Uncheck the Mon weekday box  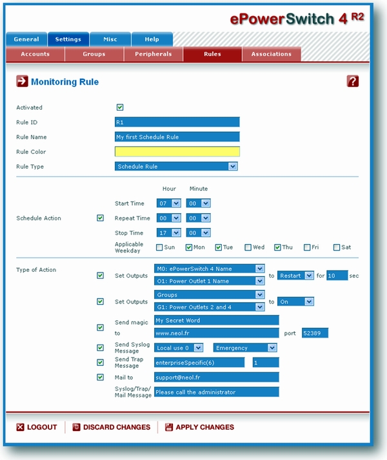point(189,247)
